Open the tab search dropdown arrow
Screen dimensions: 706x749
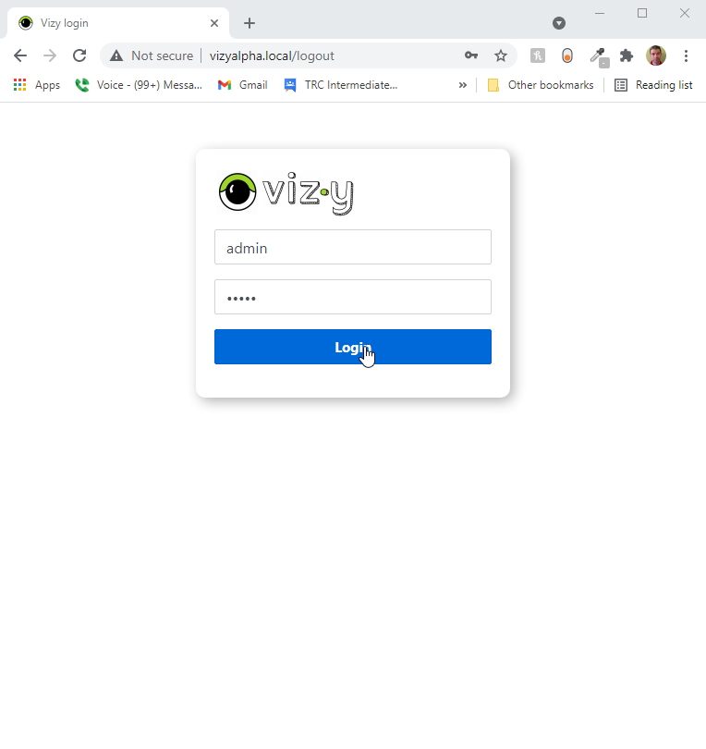[559, 23]
